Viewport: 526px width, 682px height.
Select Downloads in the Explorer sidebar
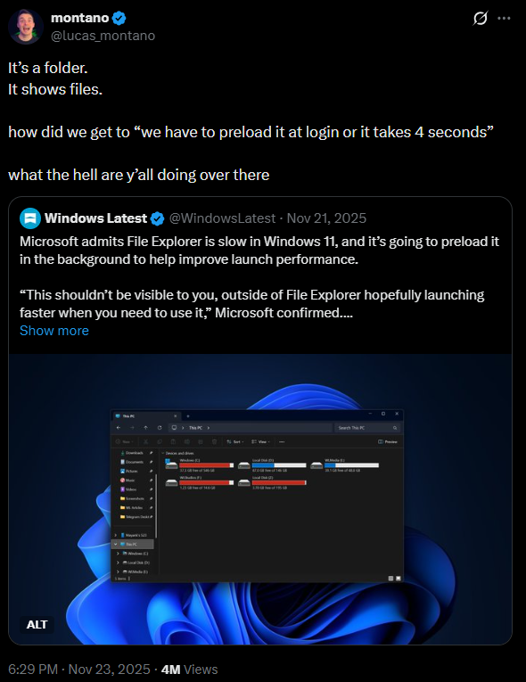coord(135,453)
